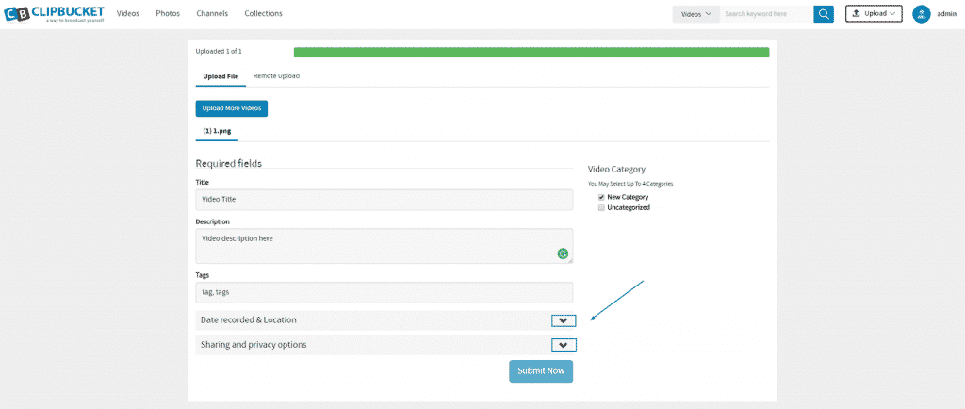
Task: Click the ClipBucket logo
Action: click(x=49, y=14)
